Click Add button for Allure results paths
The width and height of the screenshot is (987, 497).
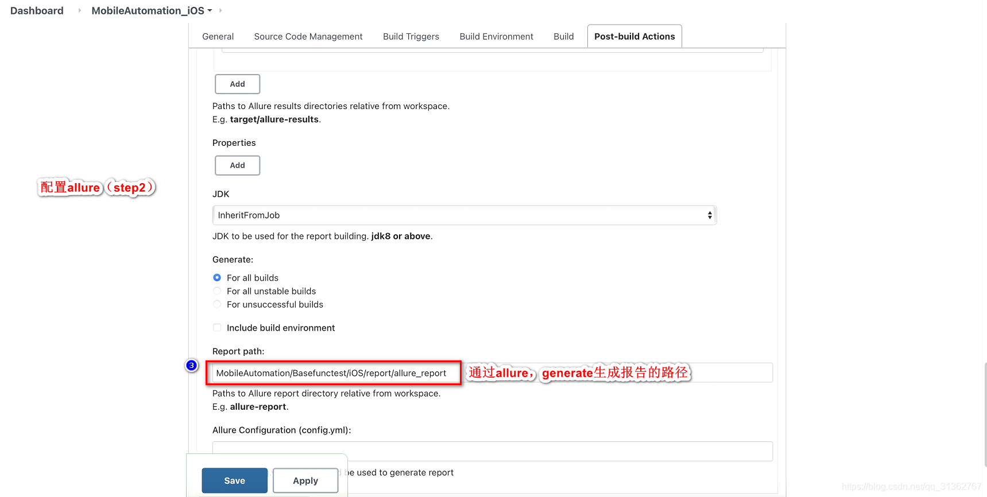pyautogui.click(x=237, y=84)
